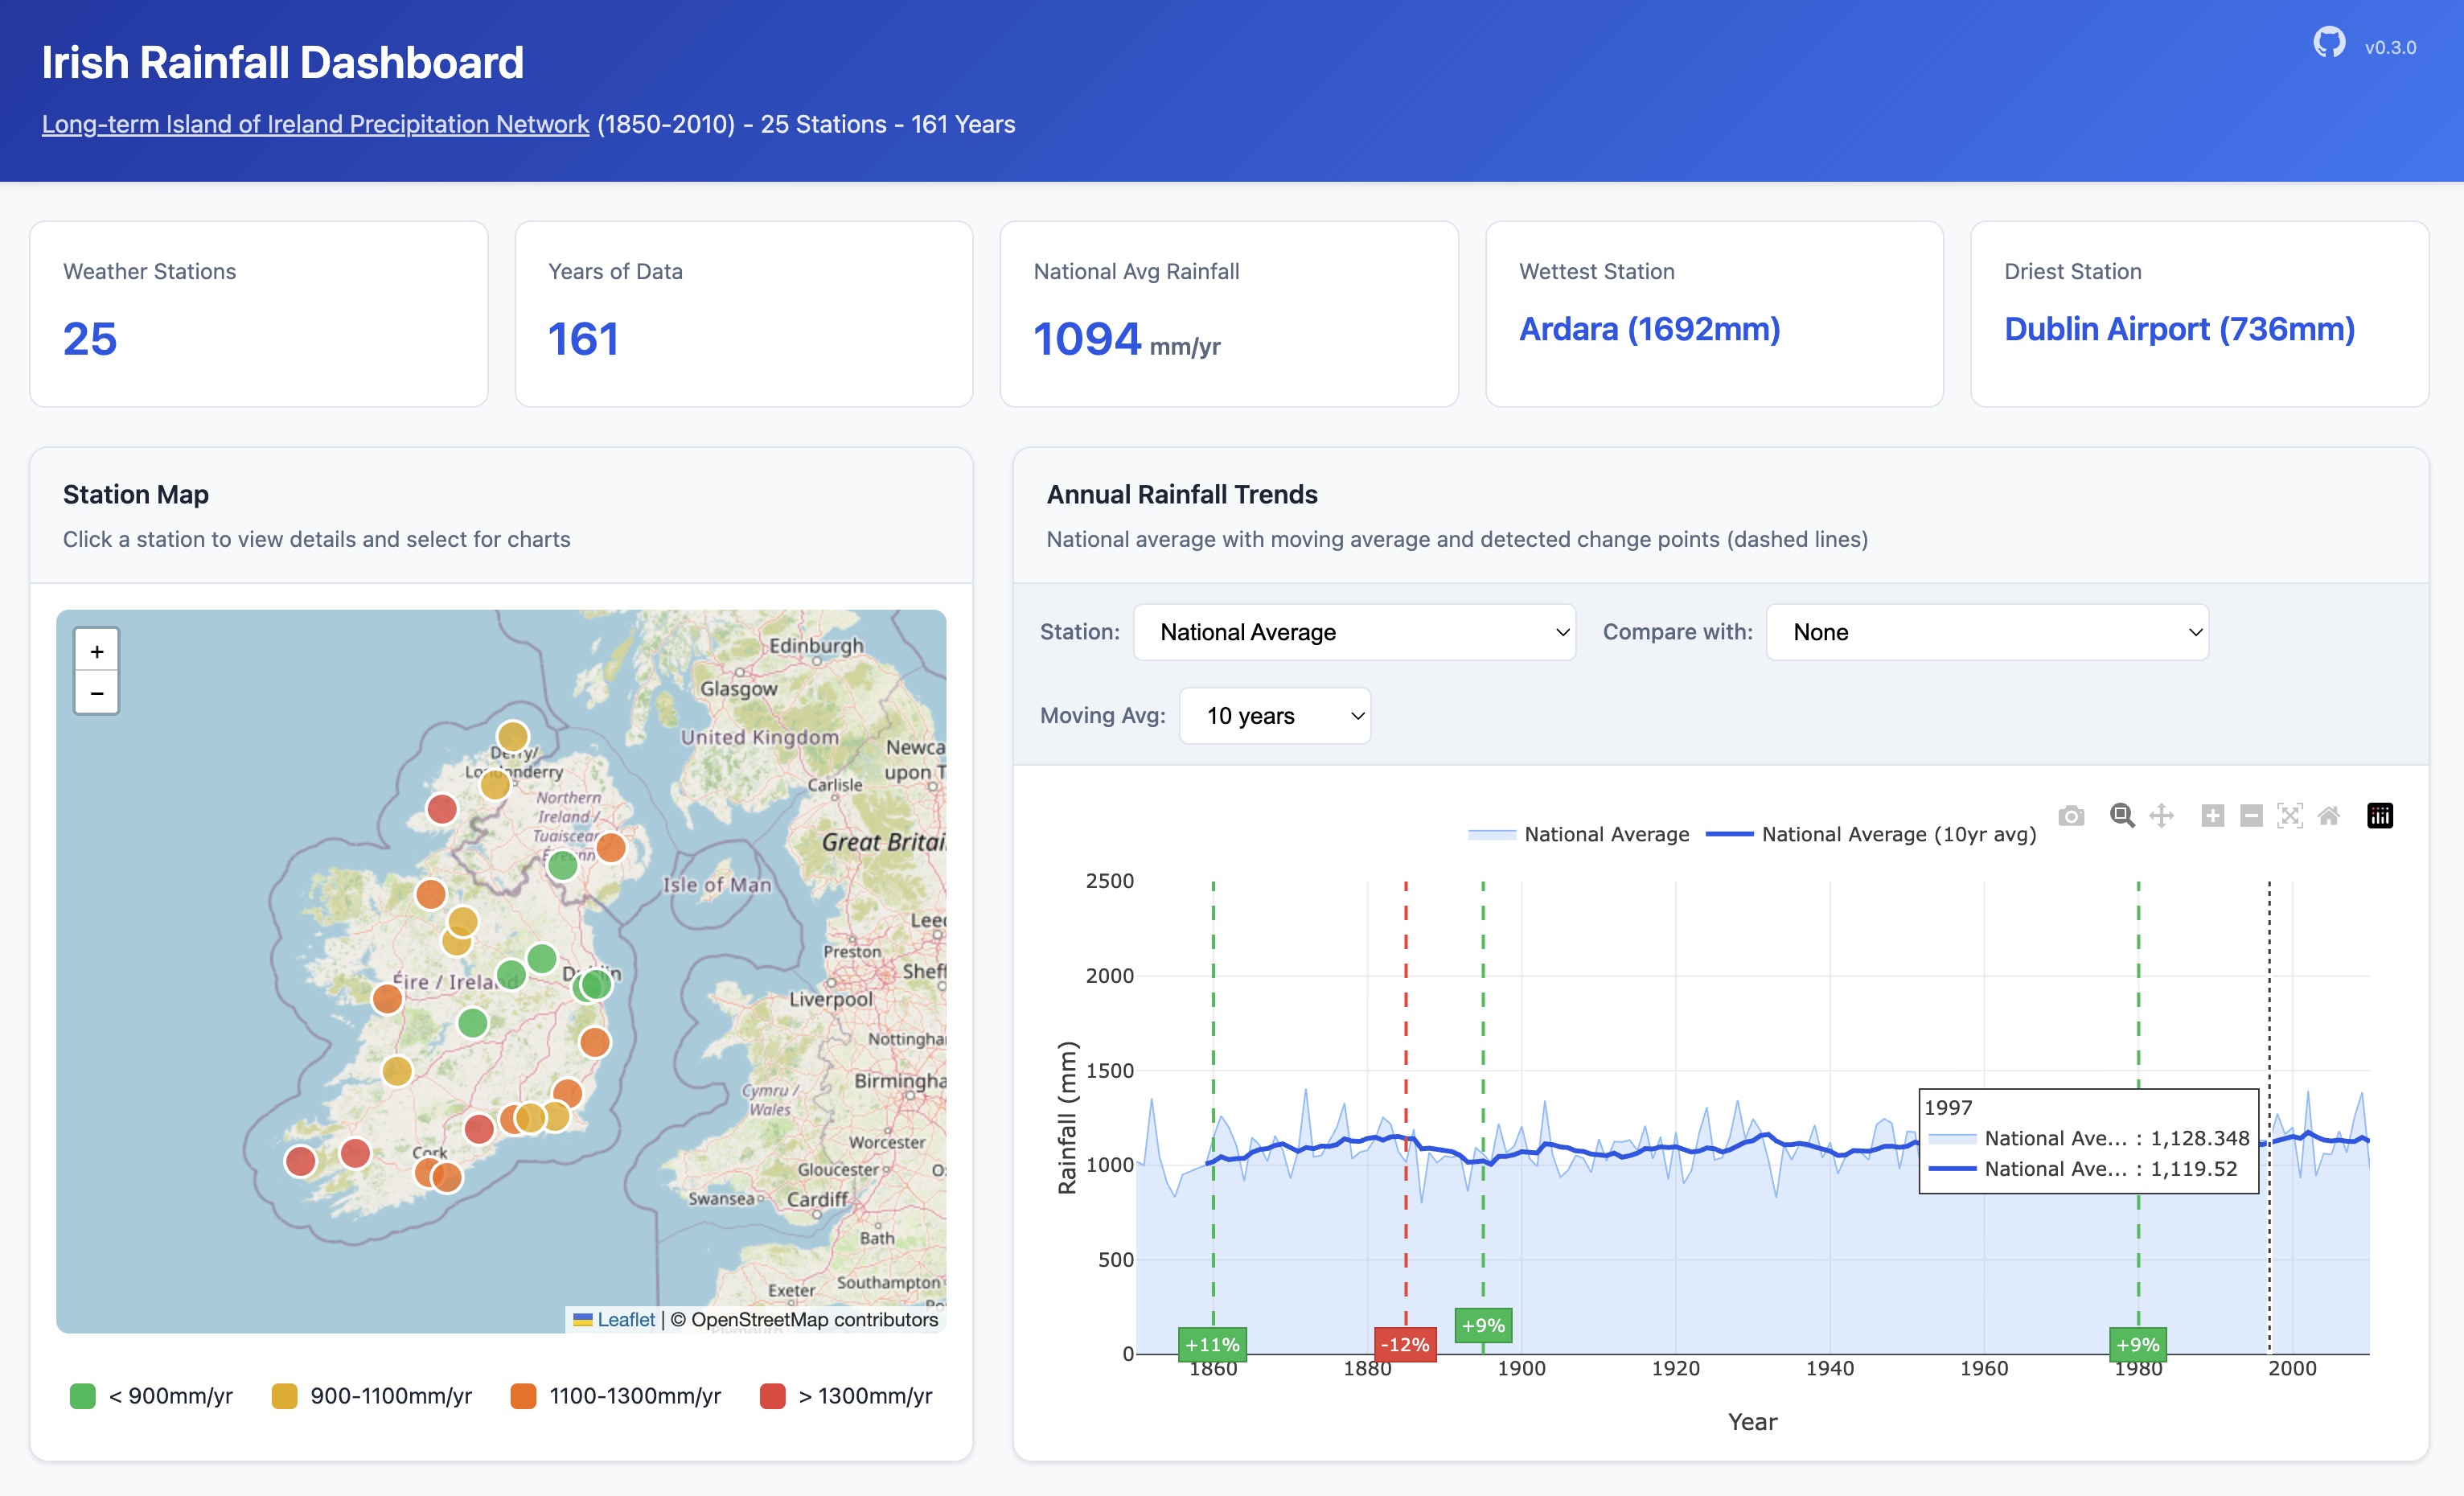Click the Annual Rainfall Trends heading
The height and width of the screenshot is (1496, 2464).
click(1182, 494)
